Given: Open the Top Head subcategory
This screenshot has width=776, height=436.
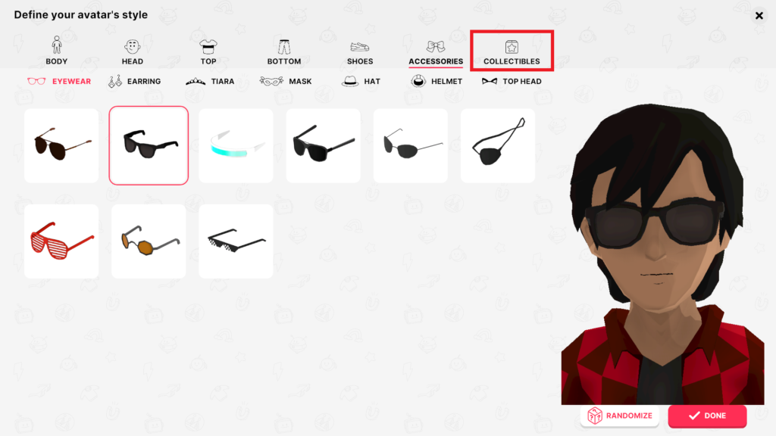Looking at the screenshot, I should tap(512, 81).
